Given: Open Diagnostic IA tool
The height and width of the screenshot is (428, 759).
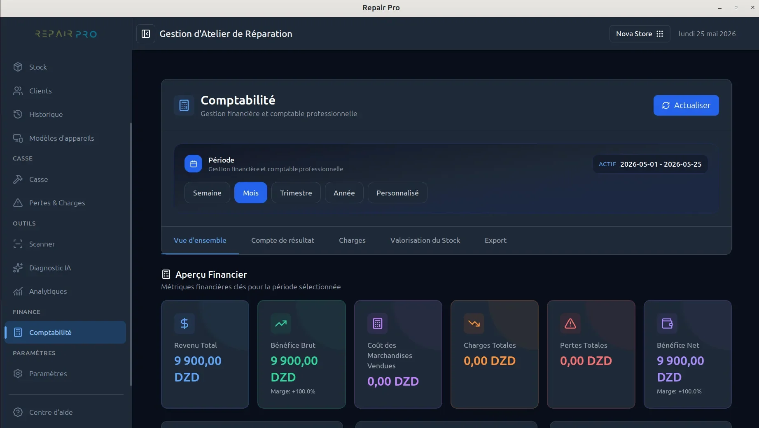Looking at the screenshot, I should pos(65,267).
